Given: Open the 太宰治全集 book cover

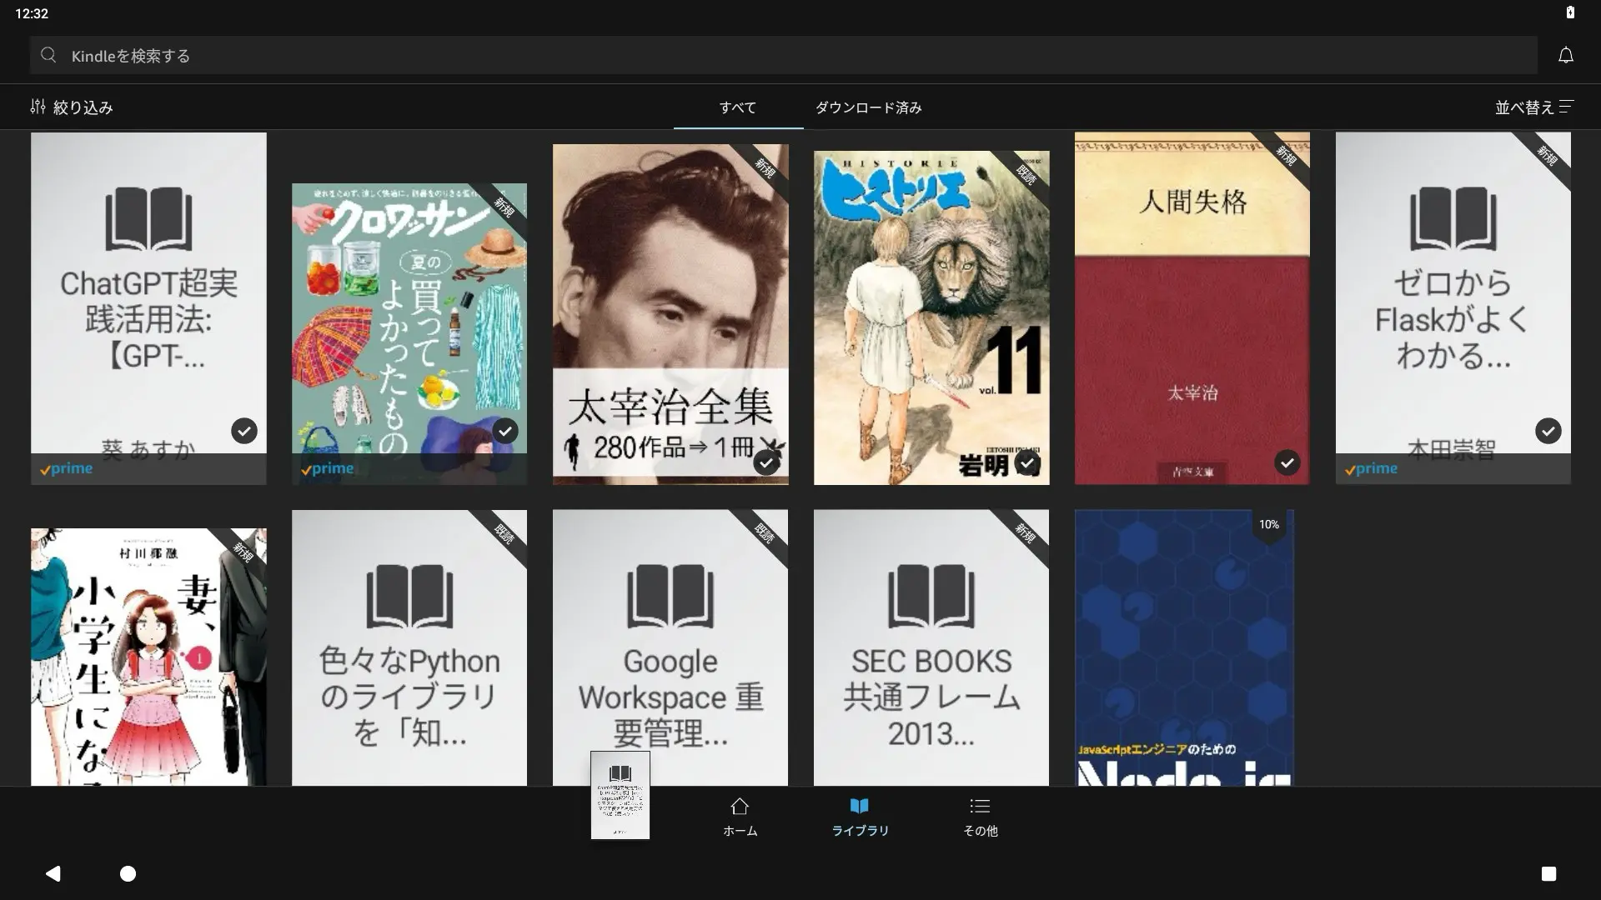Looking at the screenshot, I should click(670, 314).
